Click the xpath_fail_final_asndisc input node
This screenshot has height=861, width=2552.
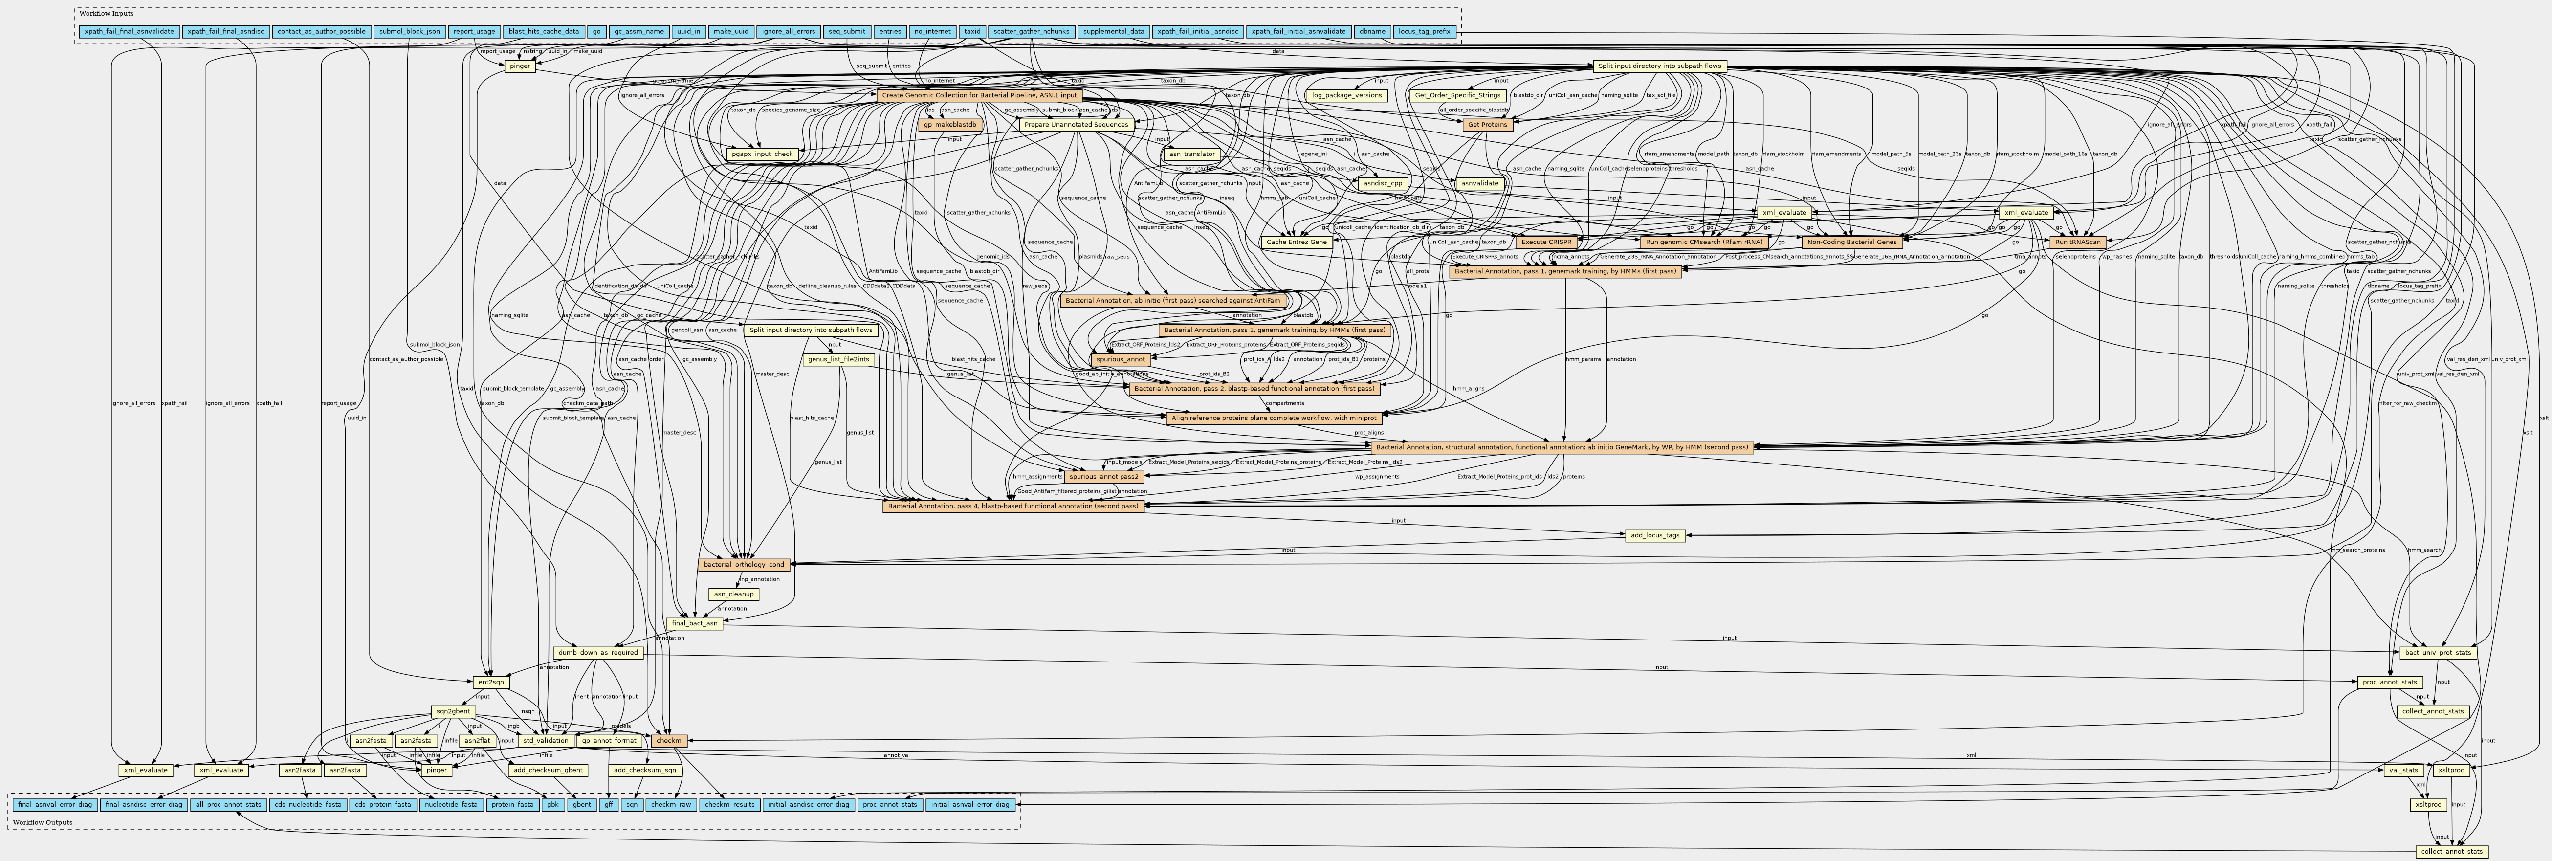226,32
